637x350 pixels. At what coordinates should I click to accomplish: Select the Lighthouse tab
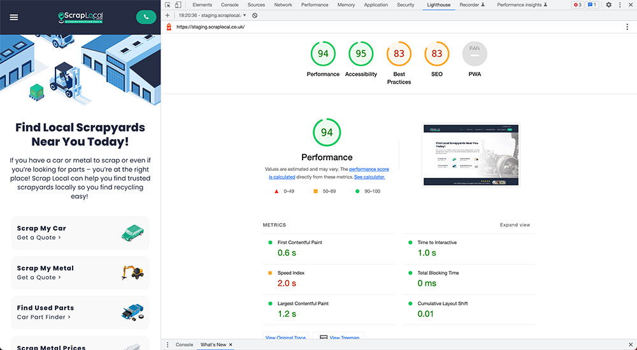pos(438,5)
